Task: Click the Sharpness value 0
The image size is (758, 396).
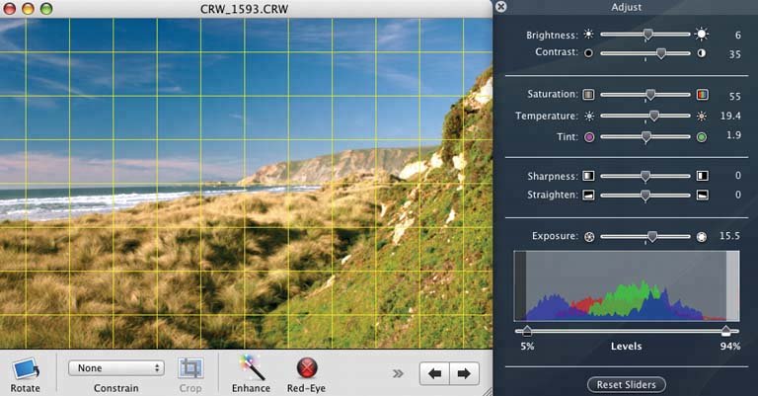Action: (737, 175)
